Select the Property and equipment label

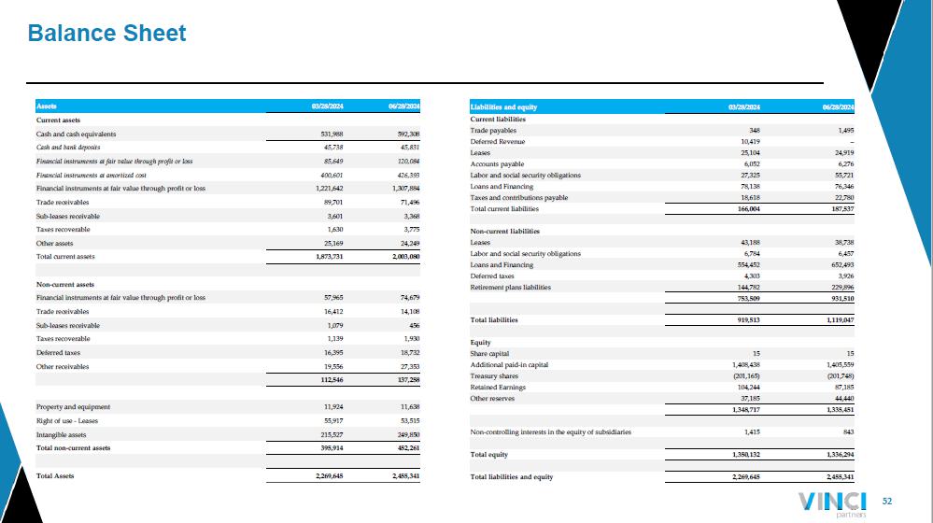click(x=73, y=407)
